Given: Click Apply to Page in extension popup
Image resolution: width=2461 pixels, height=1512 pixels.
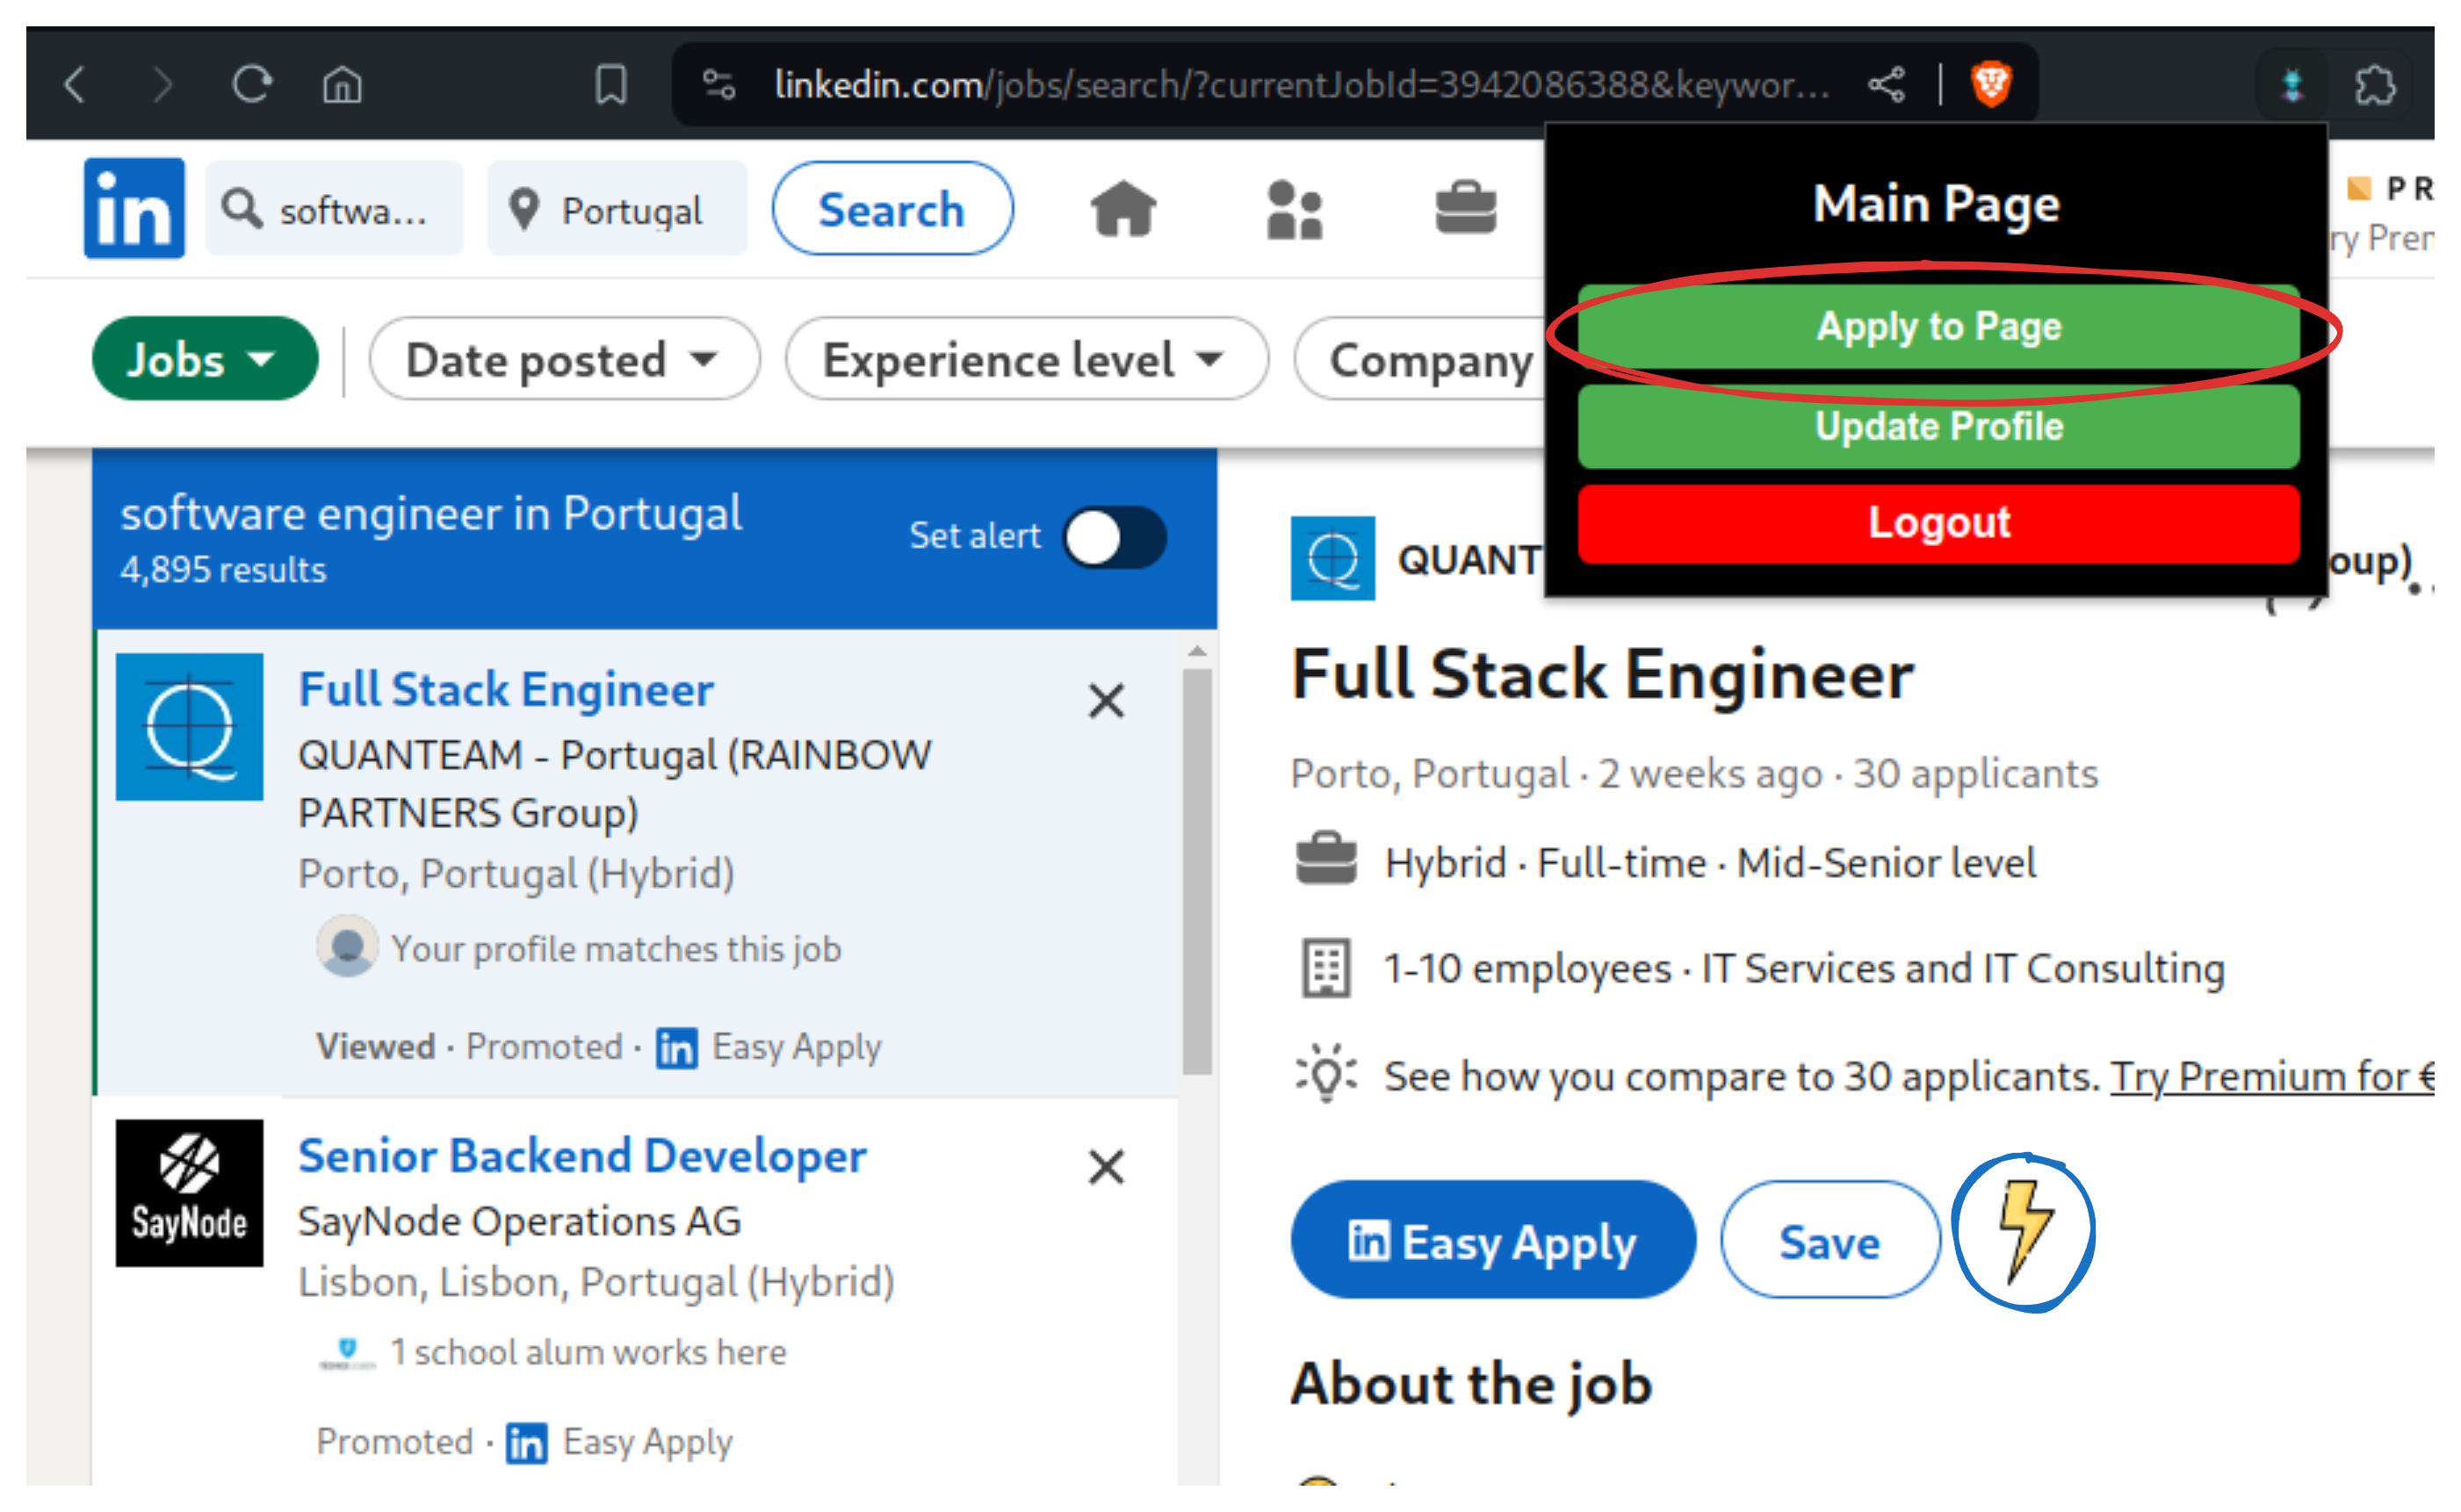Looking at the screenshot, I should (x=1938, y=325).
